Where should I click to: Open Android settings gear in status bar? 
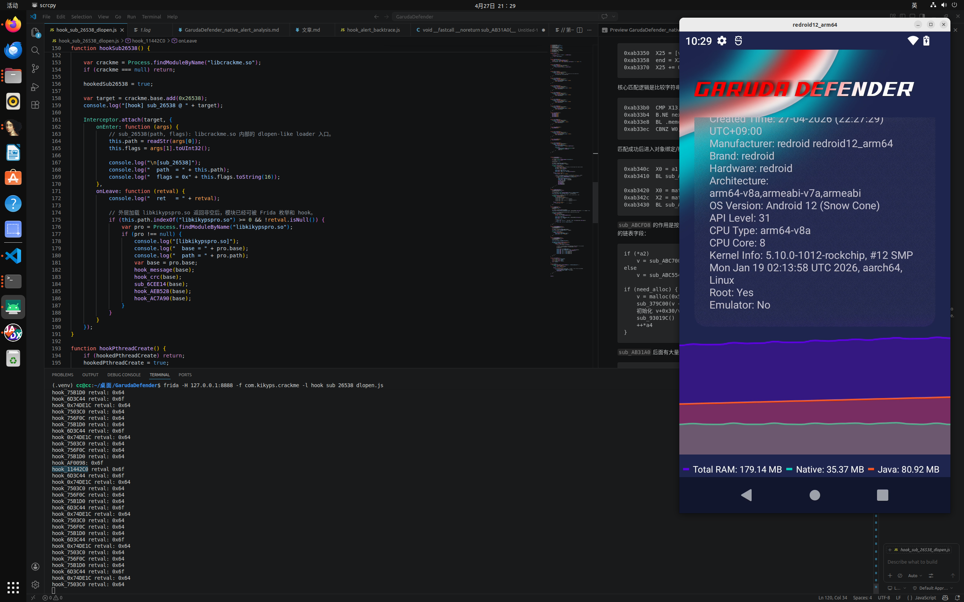[722, 41]
